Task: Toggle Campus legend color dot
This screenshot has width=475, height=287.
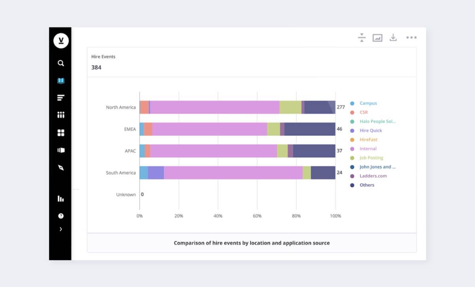Action: tap(352, 104)
